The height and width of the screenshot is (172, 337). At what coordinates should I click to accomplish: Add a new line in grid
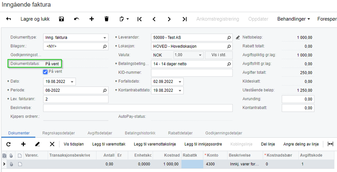[x=23, y=144]
